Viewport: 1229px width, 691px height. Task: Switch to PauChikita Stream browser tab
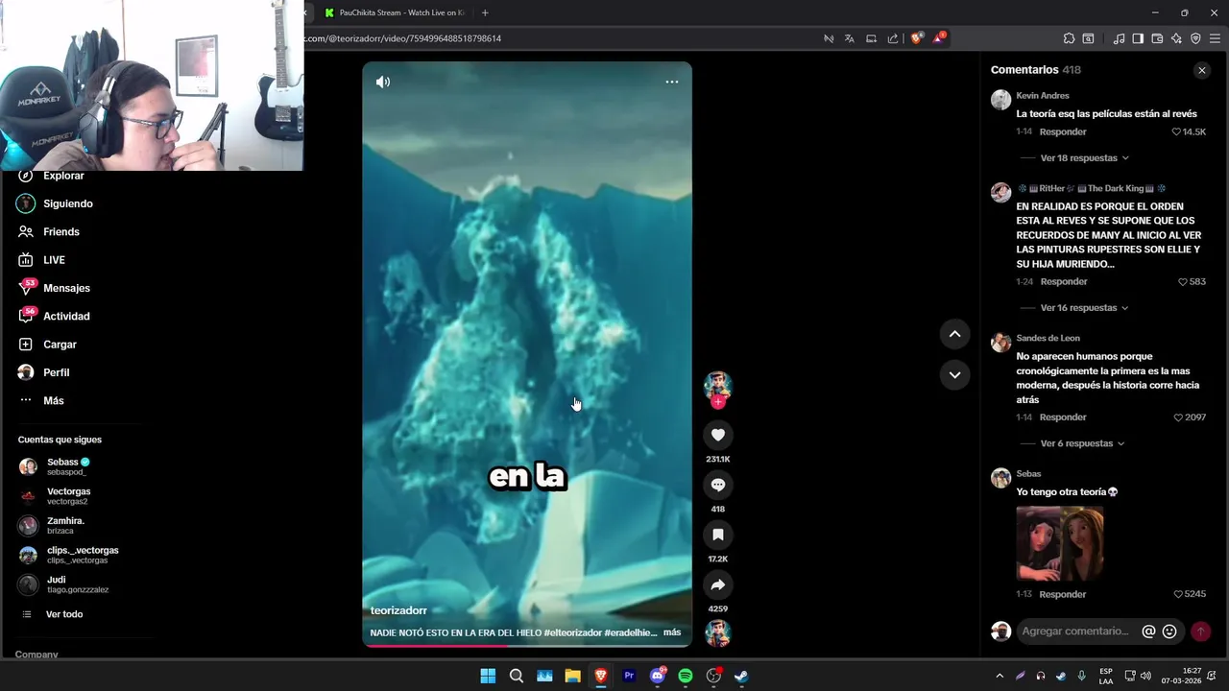394,12
